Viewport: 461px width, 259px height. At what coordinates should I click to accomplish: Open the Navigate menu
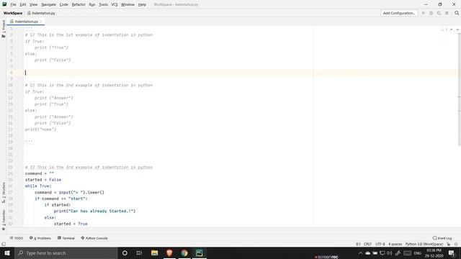point(48,4)
